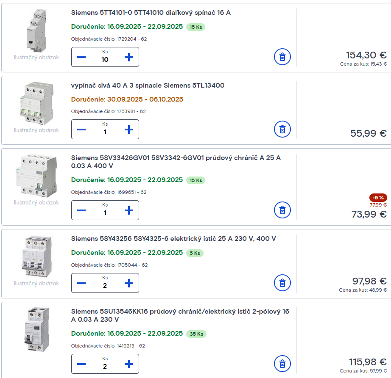Click into quantity field of 5SU13546KK16
The width and height of the screenshot is (391, 378).
coord(105,367)
